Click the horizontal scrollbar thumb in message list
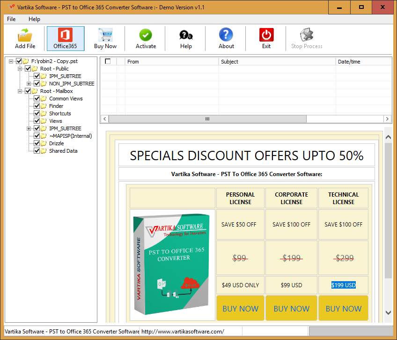The image size is (397, 340). pos(207,119)
